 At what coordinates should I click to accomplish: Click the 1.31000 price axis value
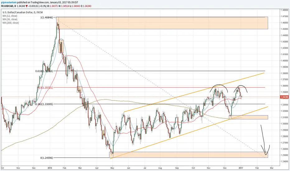coord(285,117)
